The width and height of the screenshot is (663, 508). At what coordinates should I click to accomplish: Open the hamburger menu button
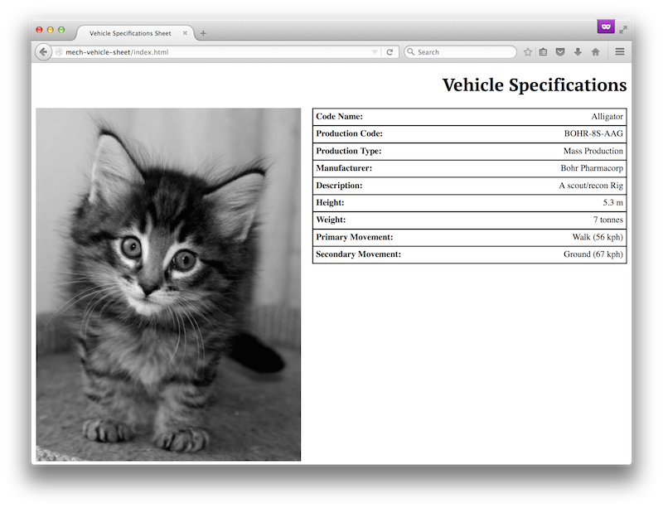click(x=620, y=51)
